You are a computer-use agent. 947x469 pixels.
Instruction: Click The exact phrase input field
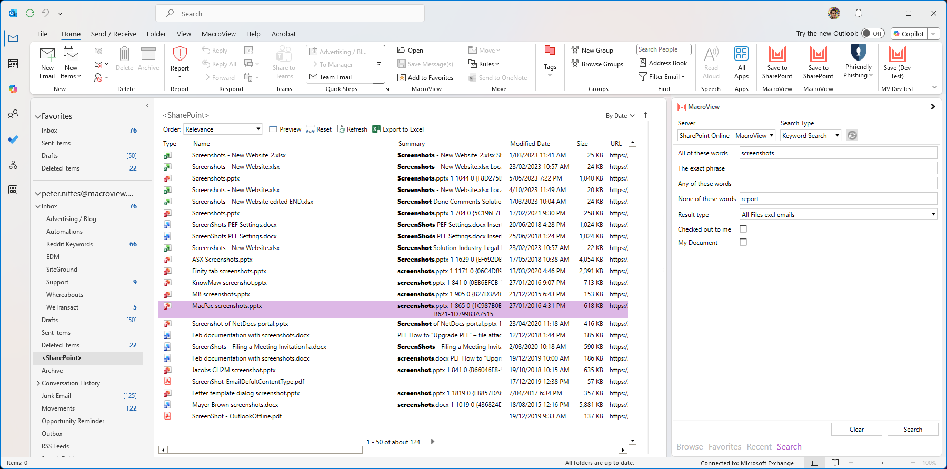point(839,168)
